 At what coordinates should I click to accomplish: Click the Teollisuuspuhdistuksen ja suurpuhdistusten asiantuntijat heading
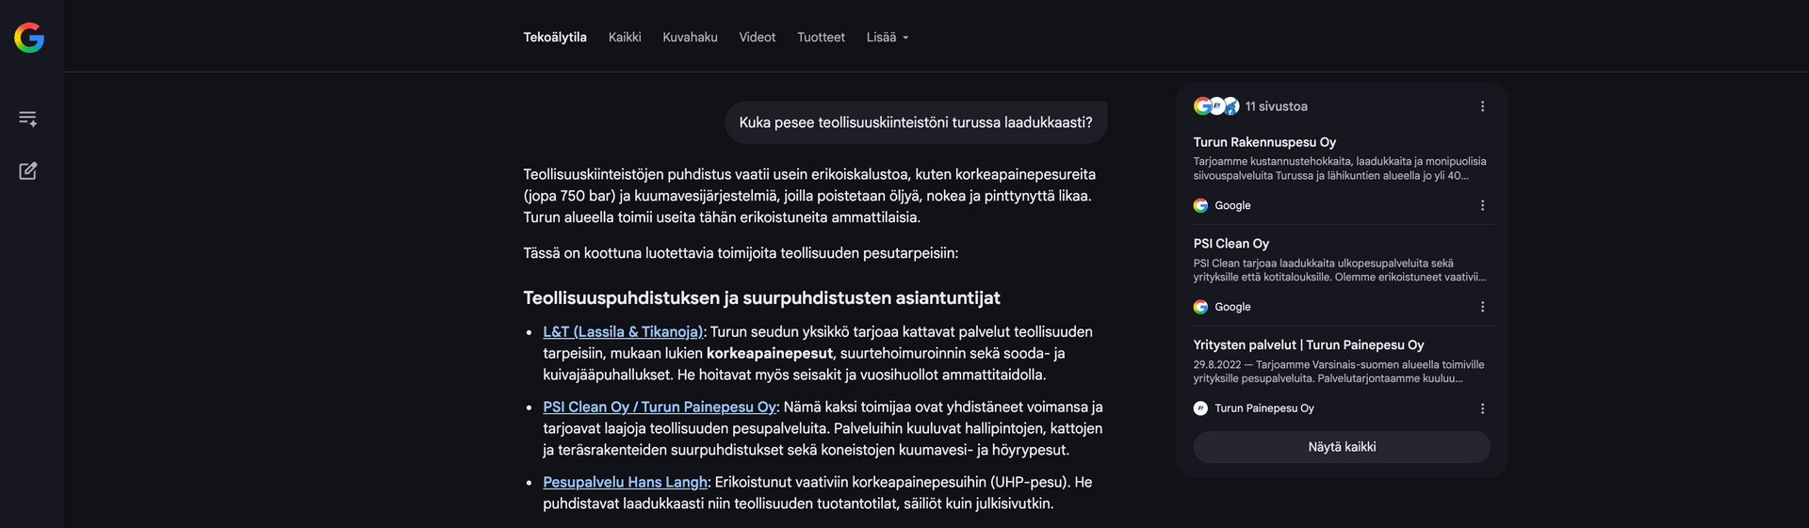tap(761, 298)
